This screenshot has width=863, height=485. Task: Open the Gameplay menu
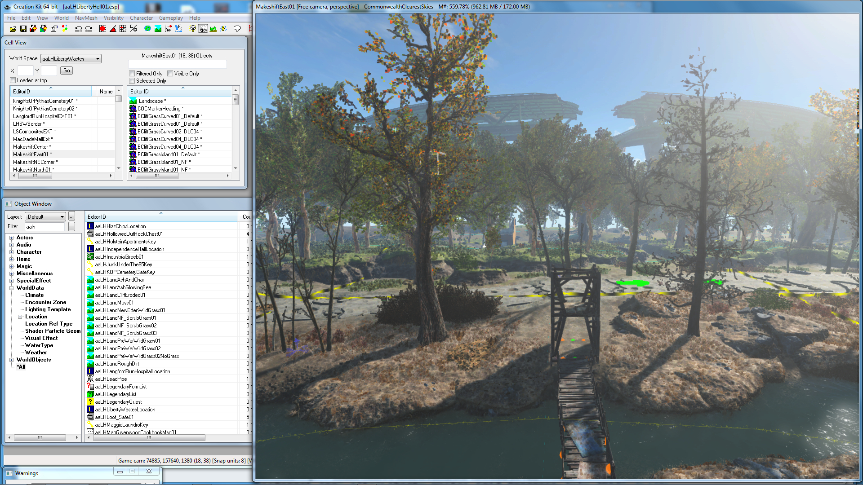tap(171, 18)
